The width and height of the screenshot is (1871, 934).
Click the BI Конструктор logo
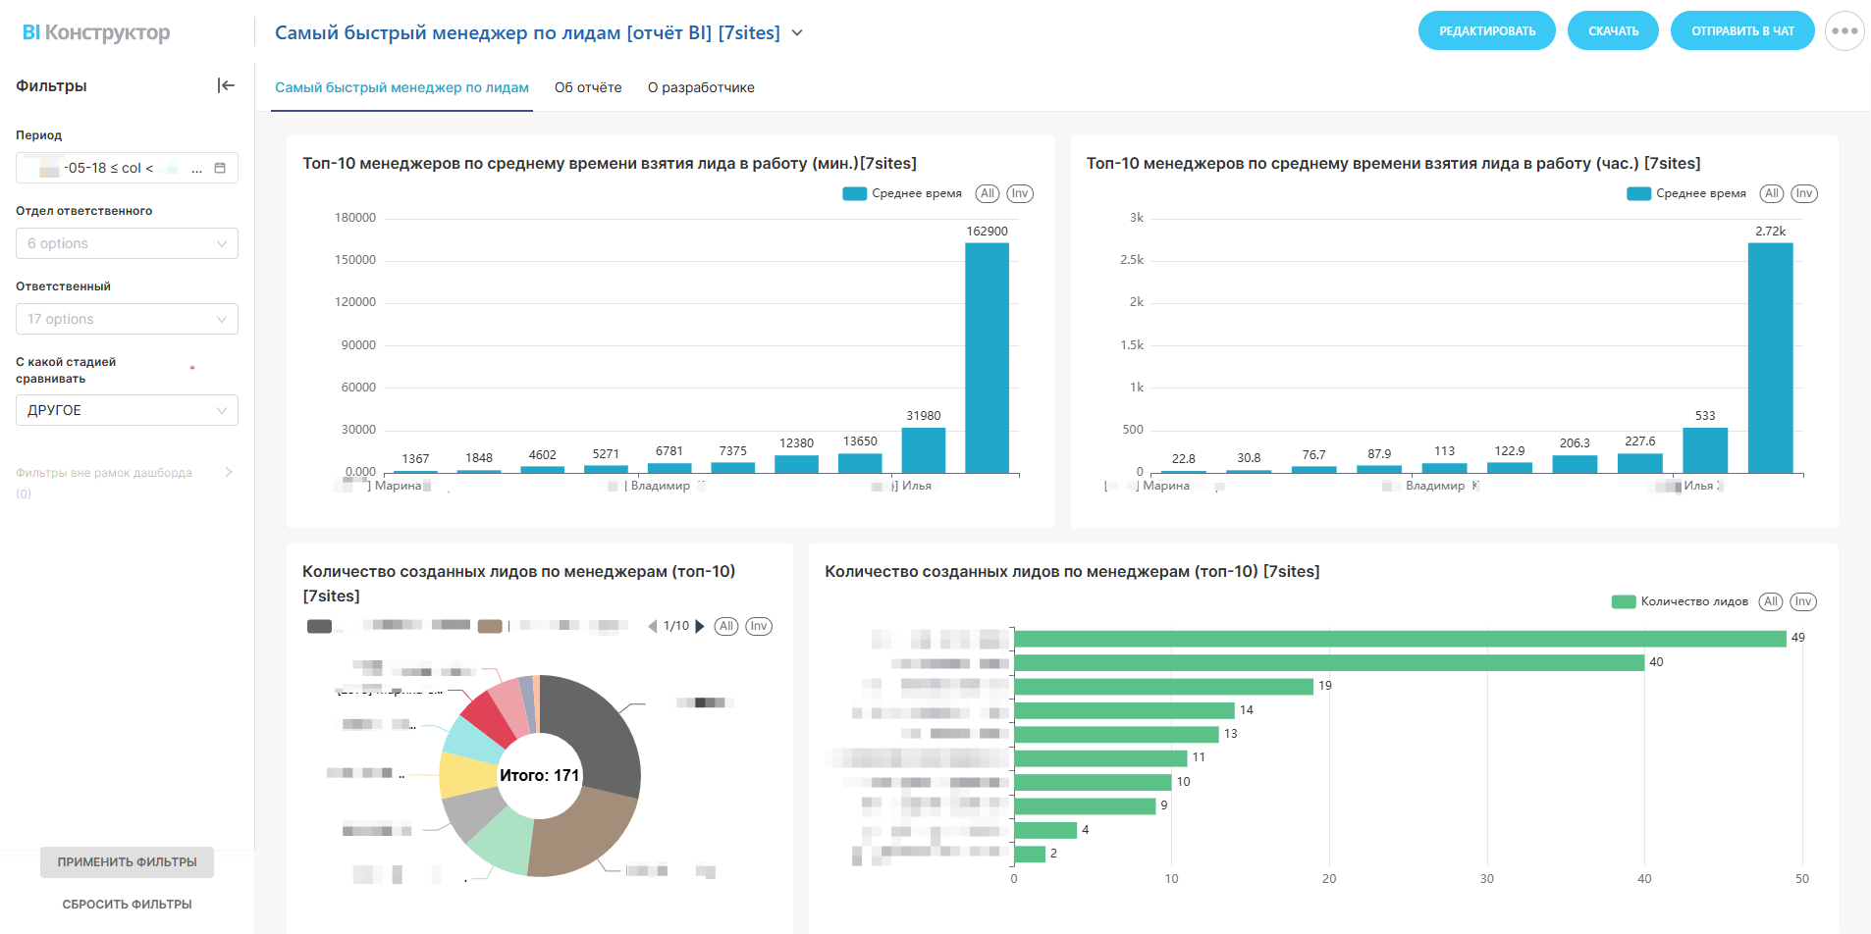pos(96,32)
